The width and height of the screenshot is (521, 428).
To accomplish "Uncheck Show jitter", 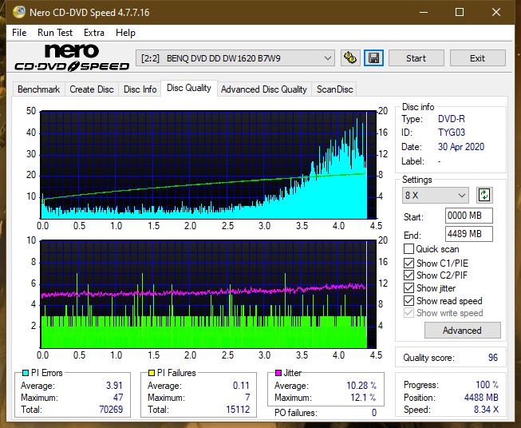I will coord(409,288).
